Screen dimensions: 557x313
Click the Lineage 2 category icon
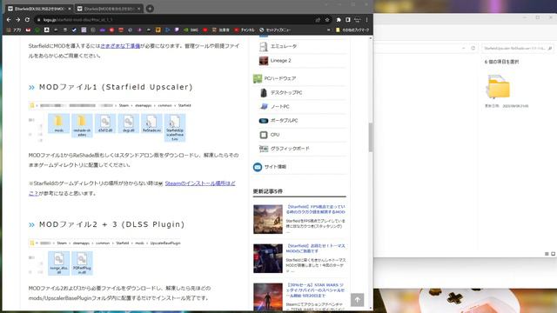click(x=264, y=61)
